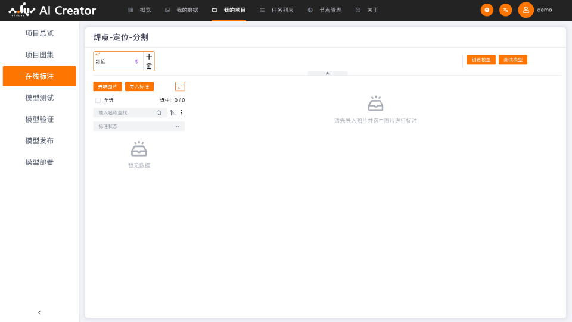The image size is (572, 322).
Task: Collapse the left sidebar with the arrow
Action: [39, 312]
